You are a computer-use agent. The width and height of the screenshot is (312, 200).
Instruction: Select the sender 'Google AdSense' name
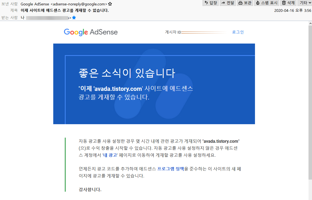35,4
